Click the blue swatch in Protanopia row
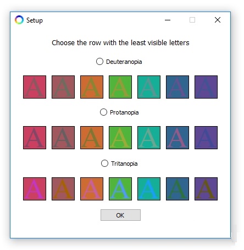 178,138
